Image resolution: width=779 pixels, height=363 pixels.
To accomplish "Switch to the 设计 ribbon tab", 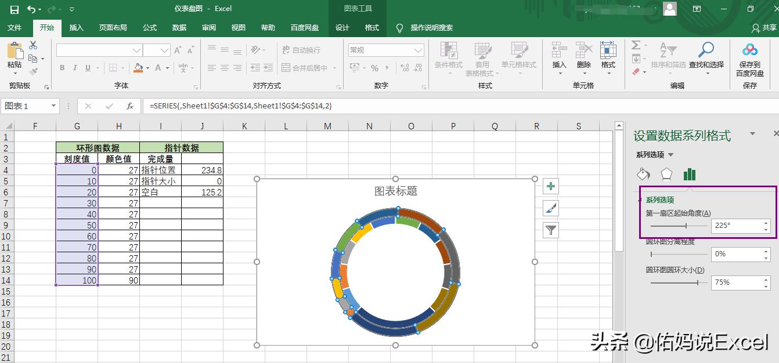I will pos(341,27).
